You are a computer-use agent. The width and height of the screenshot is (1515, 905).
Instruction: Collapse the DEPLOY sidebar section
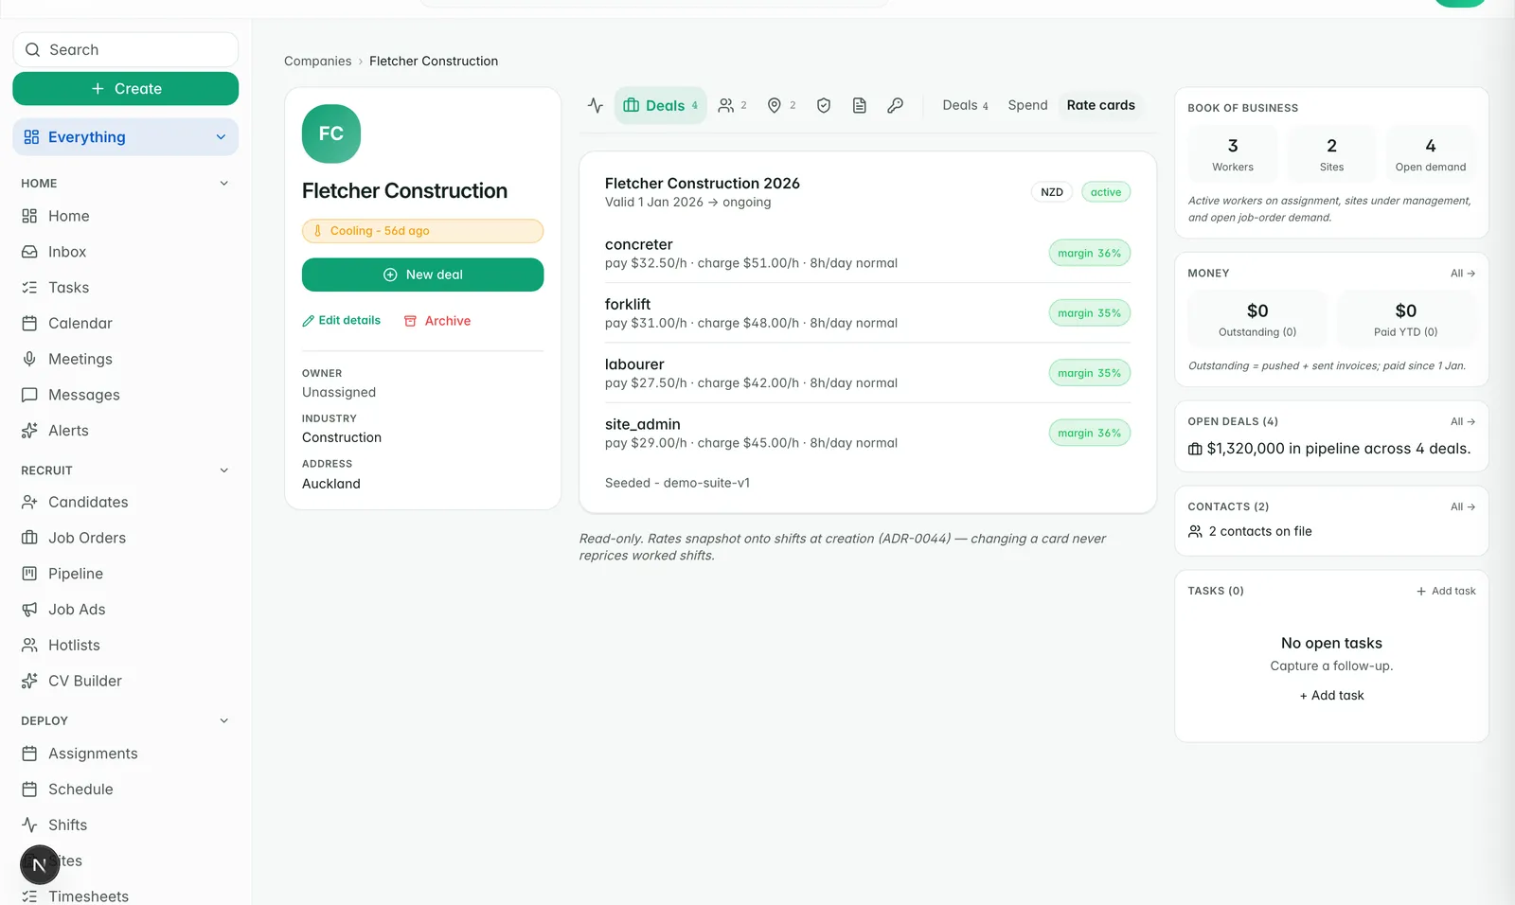[224, 721]
